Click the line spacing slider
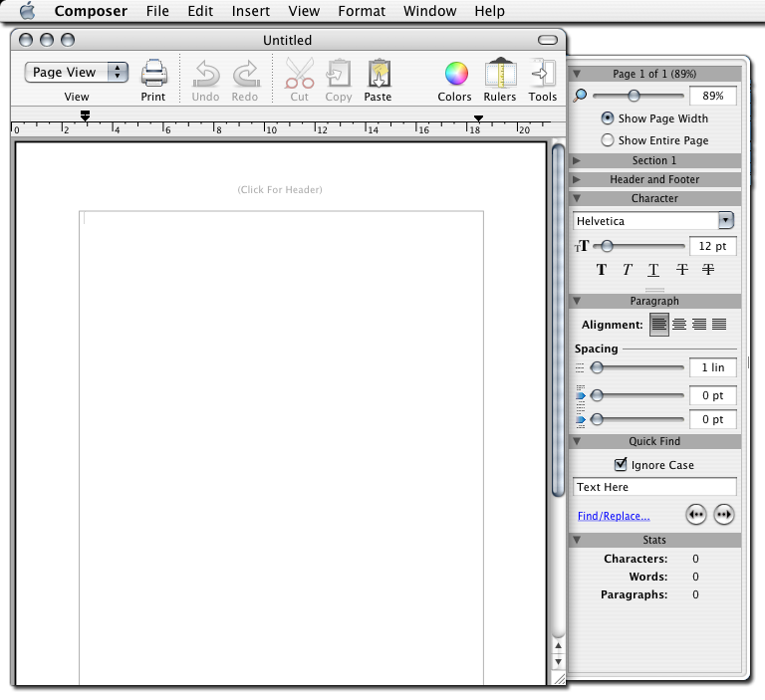The image size is (765, 700). pyautogui.click(x=637, y=367)
